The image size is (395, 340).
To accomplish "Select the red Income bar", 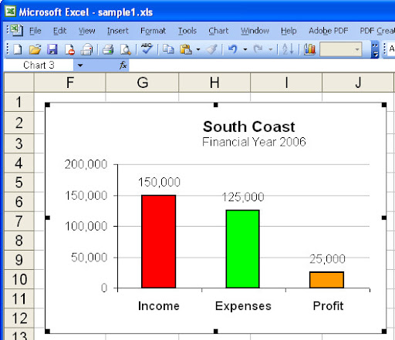I will [159, 241].
